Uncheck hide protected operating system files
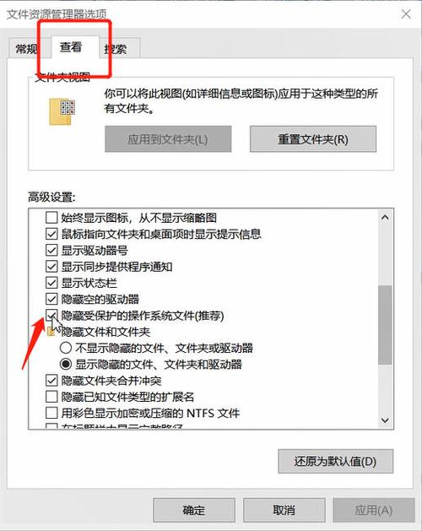422x531 pixels. (51, 315)
